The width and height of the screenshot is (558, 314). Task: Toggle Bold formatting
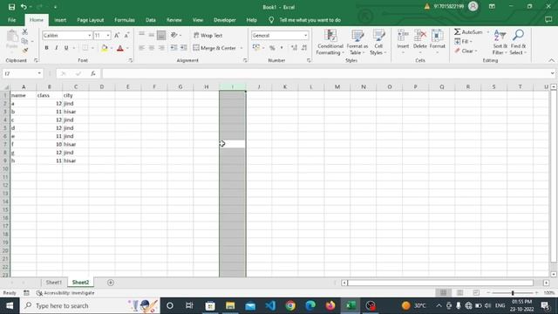point(46,48)
